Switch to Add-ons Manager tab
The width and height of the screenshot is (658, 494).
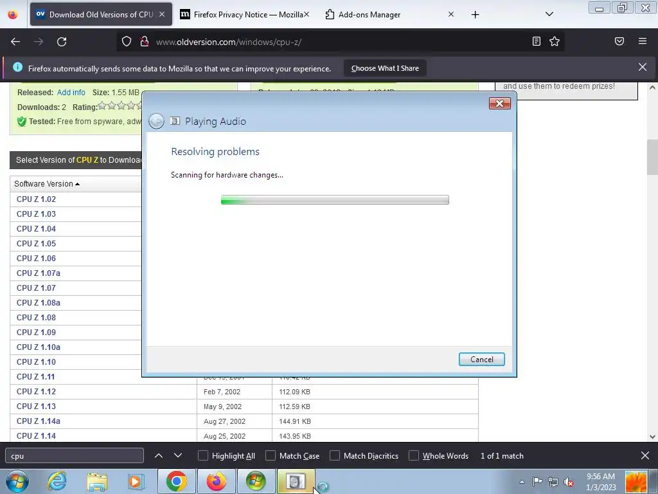(x=389, y=14)
